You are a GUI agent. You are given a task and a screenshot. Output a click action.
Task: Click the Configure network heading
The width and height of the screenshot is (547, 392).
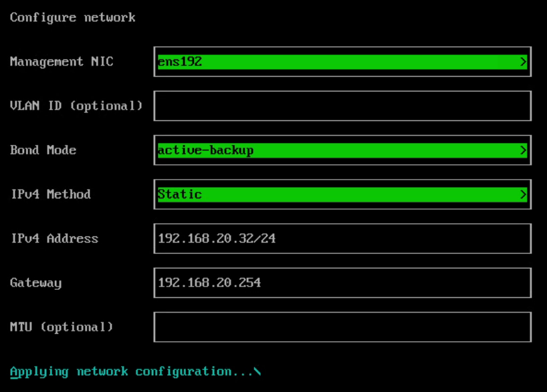pos(73,18)
